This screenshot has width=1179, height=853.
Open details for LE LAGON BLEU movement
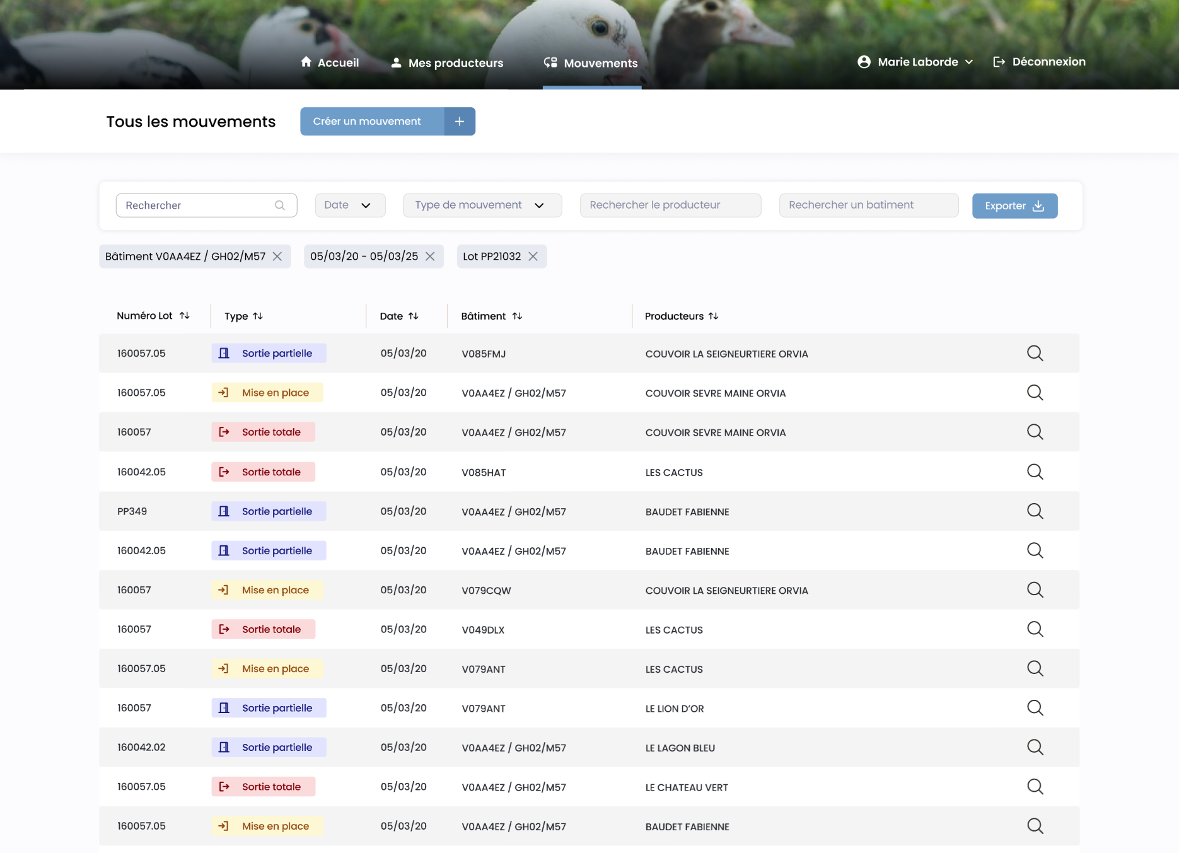(1035, 747)
